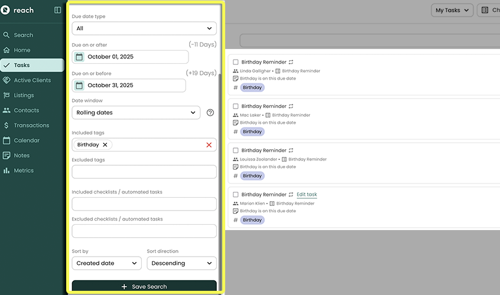
Task: Click the Edit task link
Action: pos(307,195)
